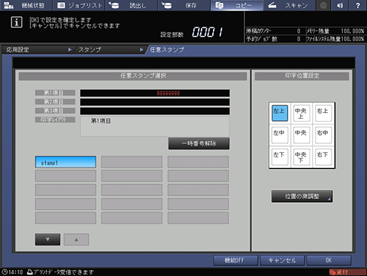Click the ファイルシステム残量 value
Viewport: 367px width, 276px height.
point(352,39)
